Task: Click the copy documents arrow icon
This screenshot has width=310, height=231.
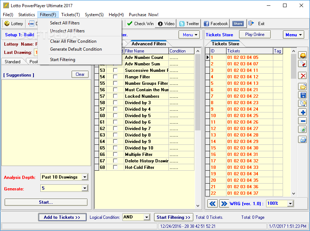Action: [303, 103]
